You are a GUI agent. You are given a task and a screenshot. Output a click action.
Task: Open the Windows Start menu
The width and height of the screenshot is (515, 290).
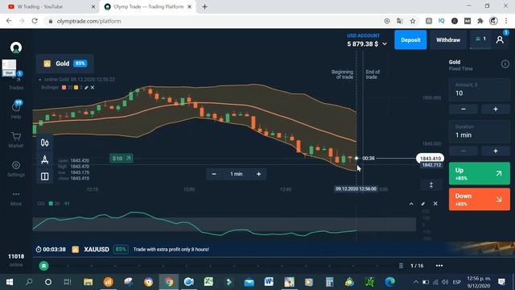click(10, 282)
